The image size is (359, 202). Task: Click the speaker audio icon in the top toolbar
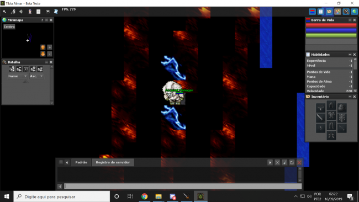tap(21, 12)
